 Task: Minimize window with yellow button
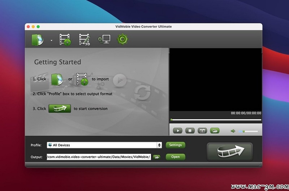[x=33, y=27]
